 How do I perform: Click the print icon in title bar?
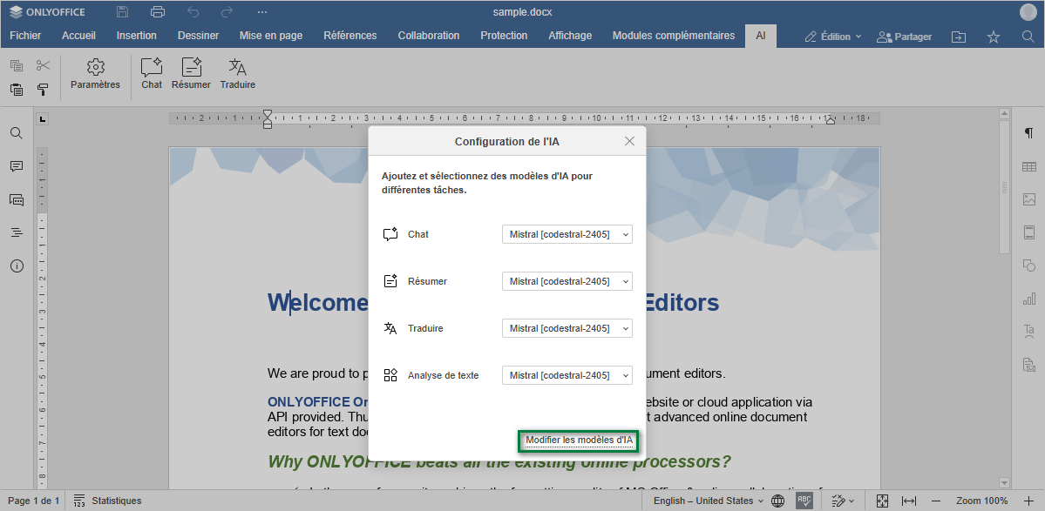[157, 12]
